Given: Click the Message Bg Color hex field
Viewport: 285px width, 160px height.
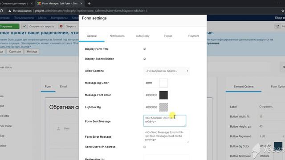Looking at the screenshot, I should tap(151, 83).
